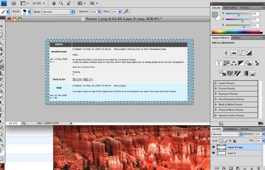
Task: Expand the Levels Presets list
Action: tap(216, 83)
